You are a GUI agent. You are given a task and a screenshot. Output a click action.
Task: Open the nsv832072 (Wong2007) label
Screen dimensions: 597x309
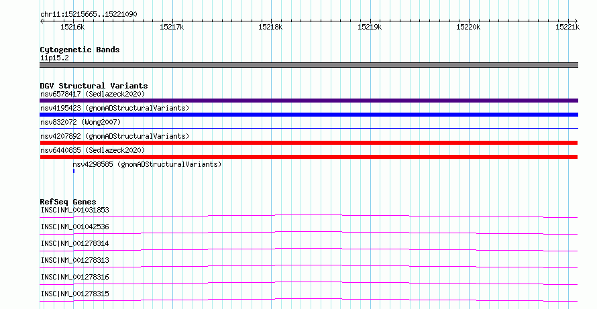pyautogui.click(x=80, y=122)
